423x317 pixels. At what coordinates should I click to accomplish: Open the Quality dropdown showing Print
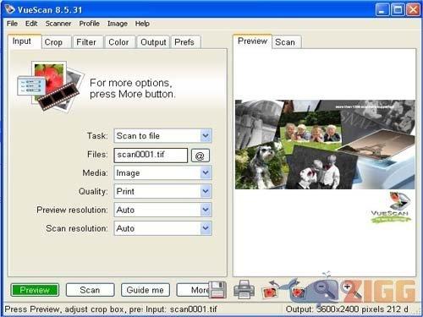point(162,191)
